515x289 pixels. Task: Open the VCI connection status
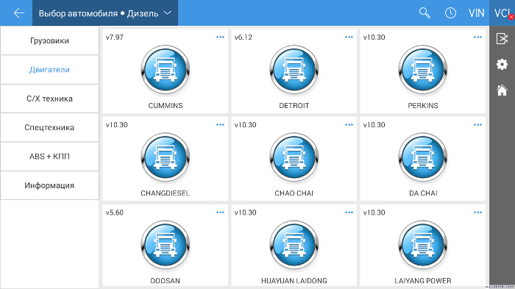coord(502,13)
